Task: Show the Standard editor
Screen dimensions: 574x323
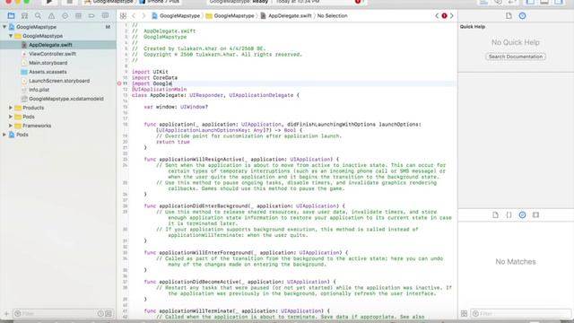Action: (x=484, y=2)
